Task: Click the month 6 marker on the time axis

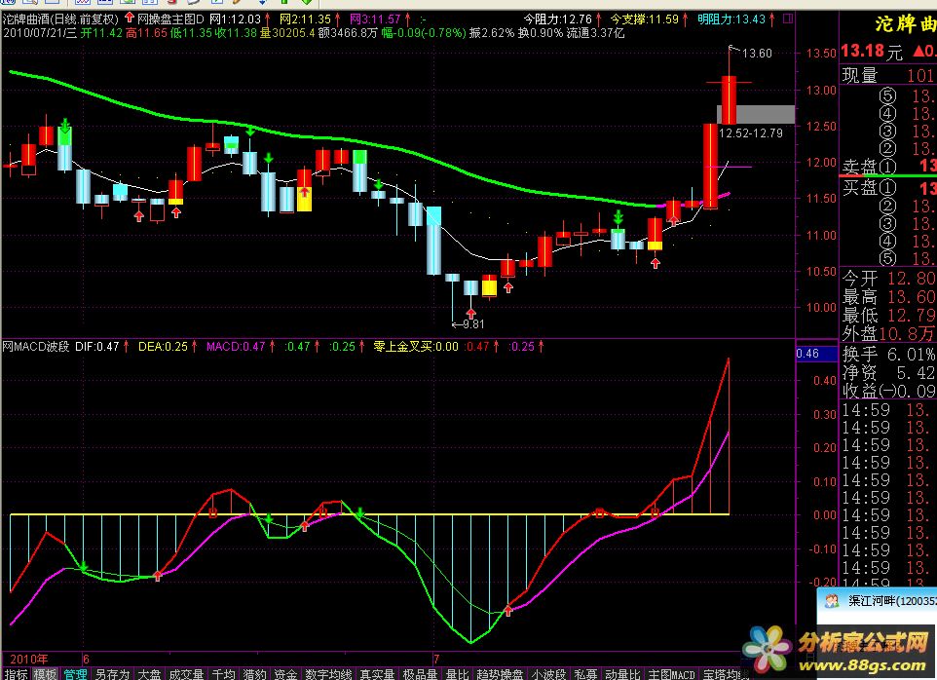Action: tap(86, 660)
